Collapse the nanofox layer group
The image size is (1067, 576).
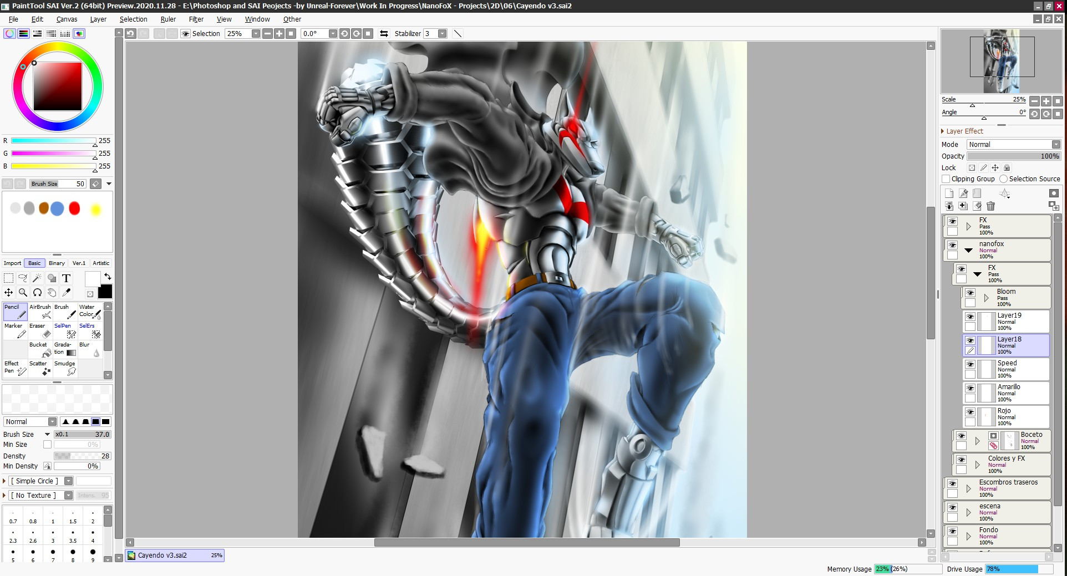[x=968, y=250]
